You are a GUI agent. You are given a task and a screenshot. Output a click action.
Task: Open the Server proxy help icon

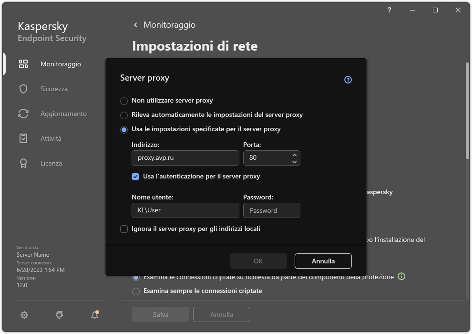[x=348, y=80]
